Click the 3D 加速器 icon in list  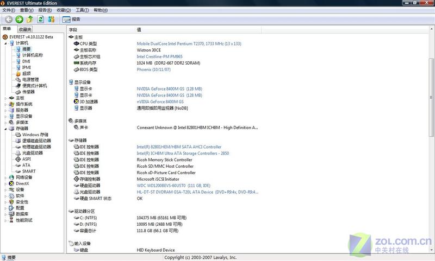click(x=76, y=101)
